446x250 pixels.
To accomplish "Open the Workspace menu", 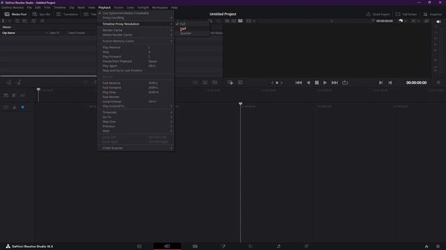I will (x=160, y=8).
